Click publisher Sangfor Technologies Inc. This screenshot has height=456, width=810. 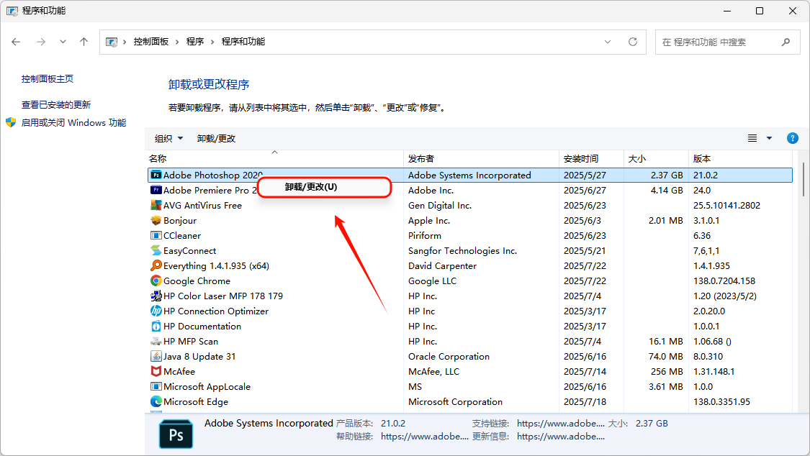(x=462, y=251)
